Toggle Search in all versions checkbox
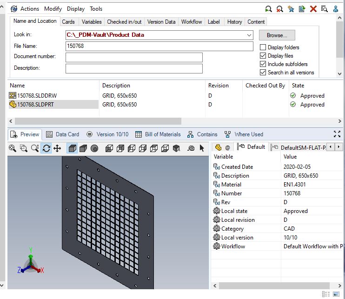 pyautogui.click(x=263, y=73)
